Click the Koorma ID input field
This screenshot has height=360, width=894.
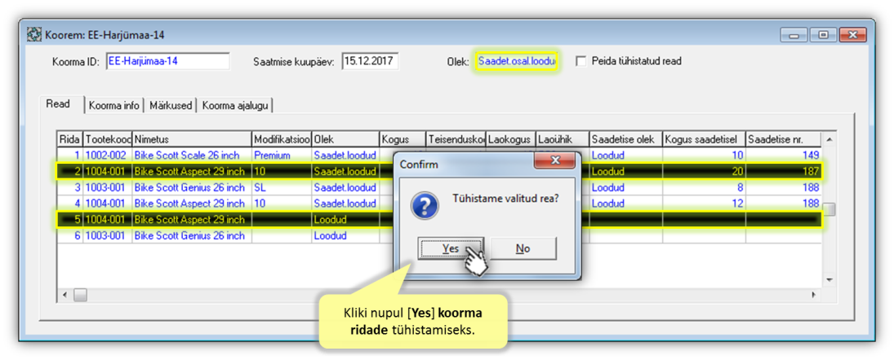167,61
